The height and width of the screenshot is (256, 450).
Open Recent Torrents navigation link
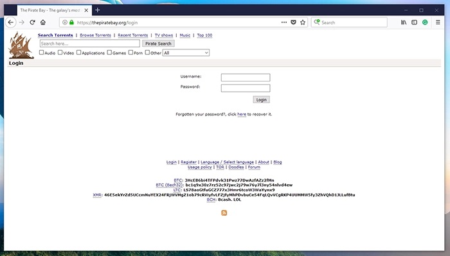coord(133,35)
